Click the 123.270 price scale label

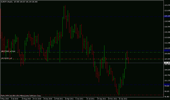(x=167, y=5)
